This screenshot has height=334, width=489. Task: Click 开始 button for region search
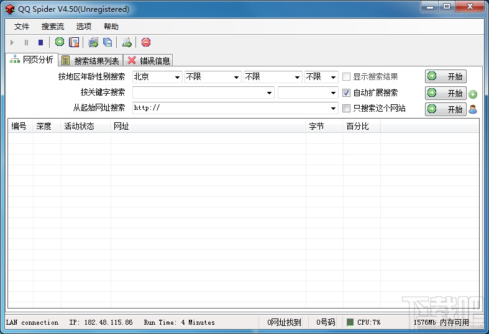[446, 76]
